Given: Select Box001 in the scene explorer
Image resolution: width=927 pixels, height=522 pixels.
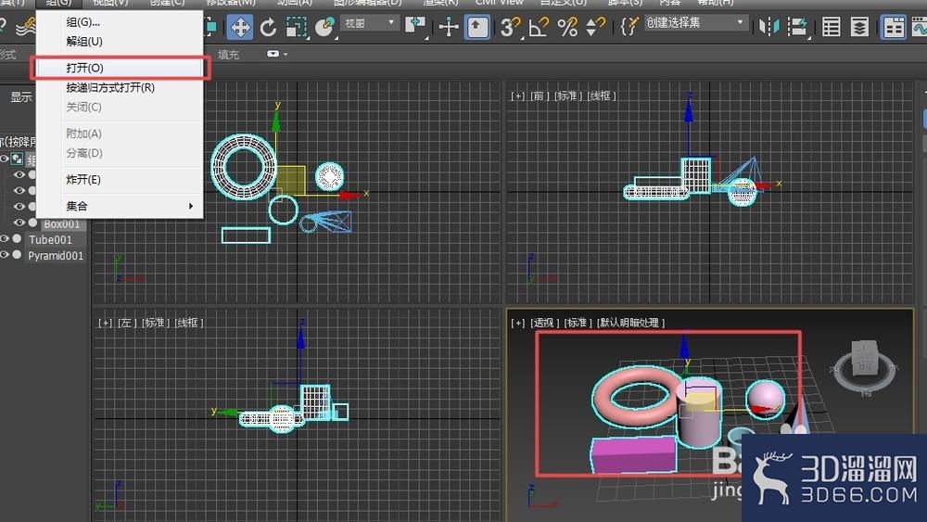Looking at the screenshot, I should pyautogui.click(x=61, y=224).
